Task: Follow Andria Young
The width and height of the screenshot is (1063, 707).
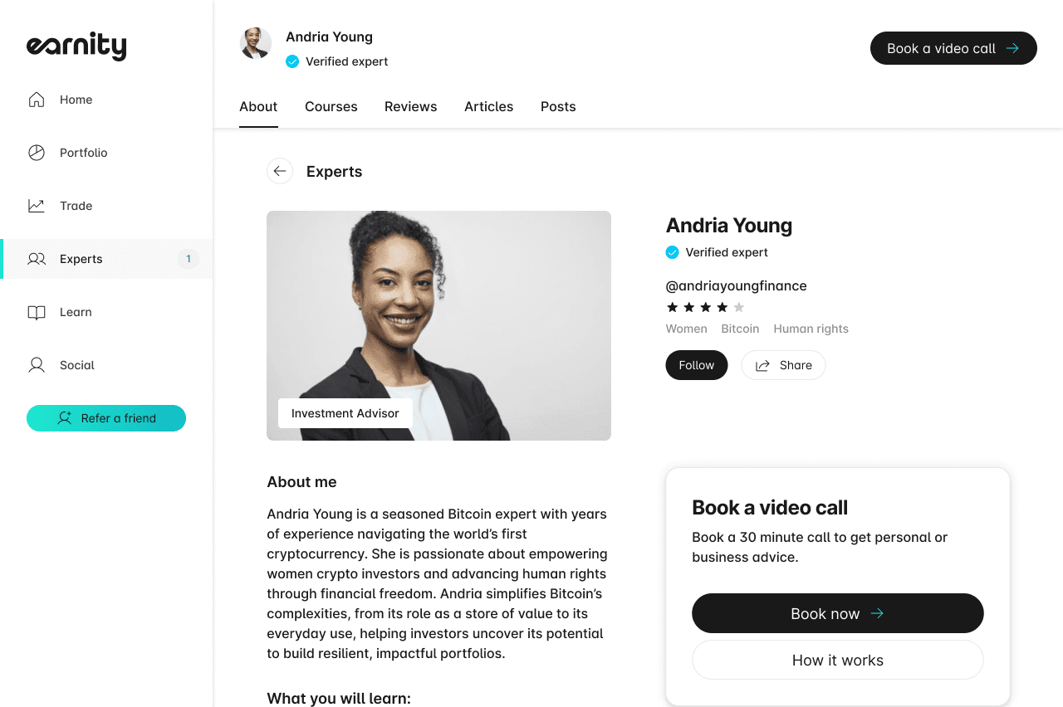Action: point(697,365)
